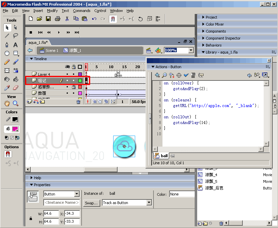Select the Pencil tool
Image resolution: width=278 pixels, height=228 pixels.
7,62
